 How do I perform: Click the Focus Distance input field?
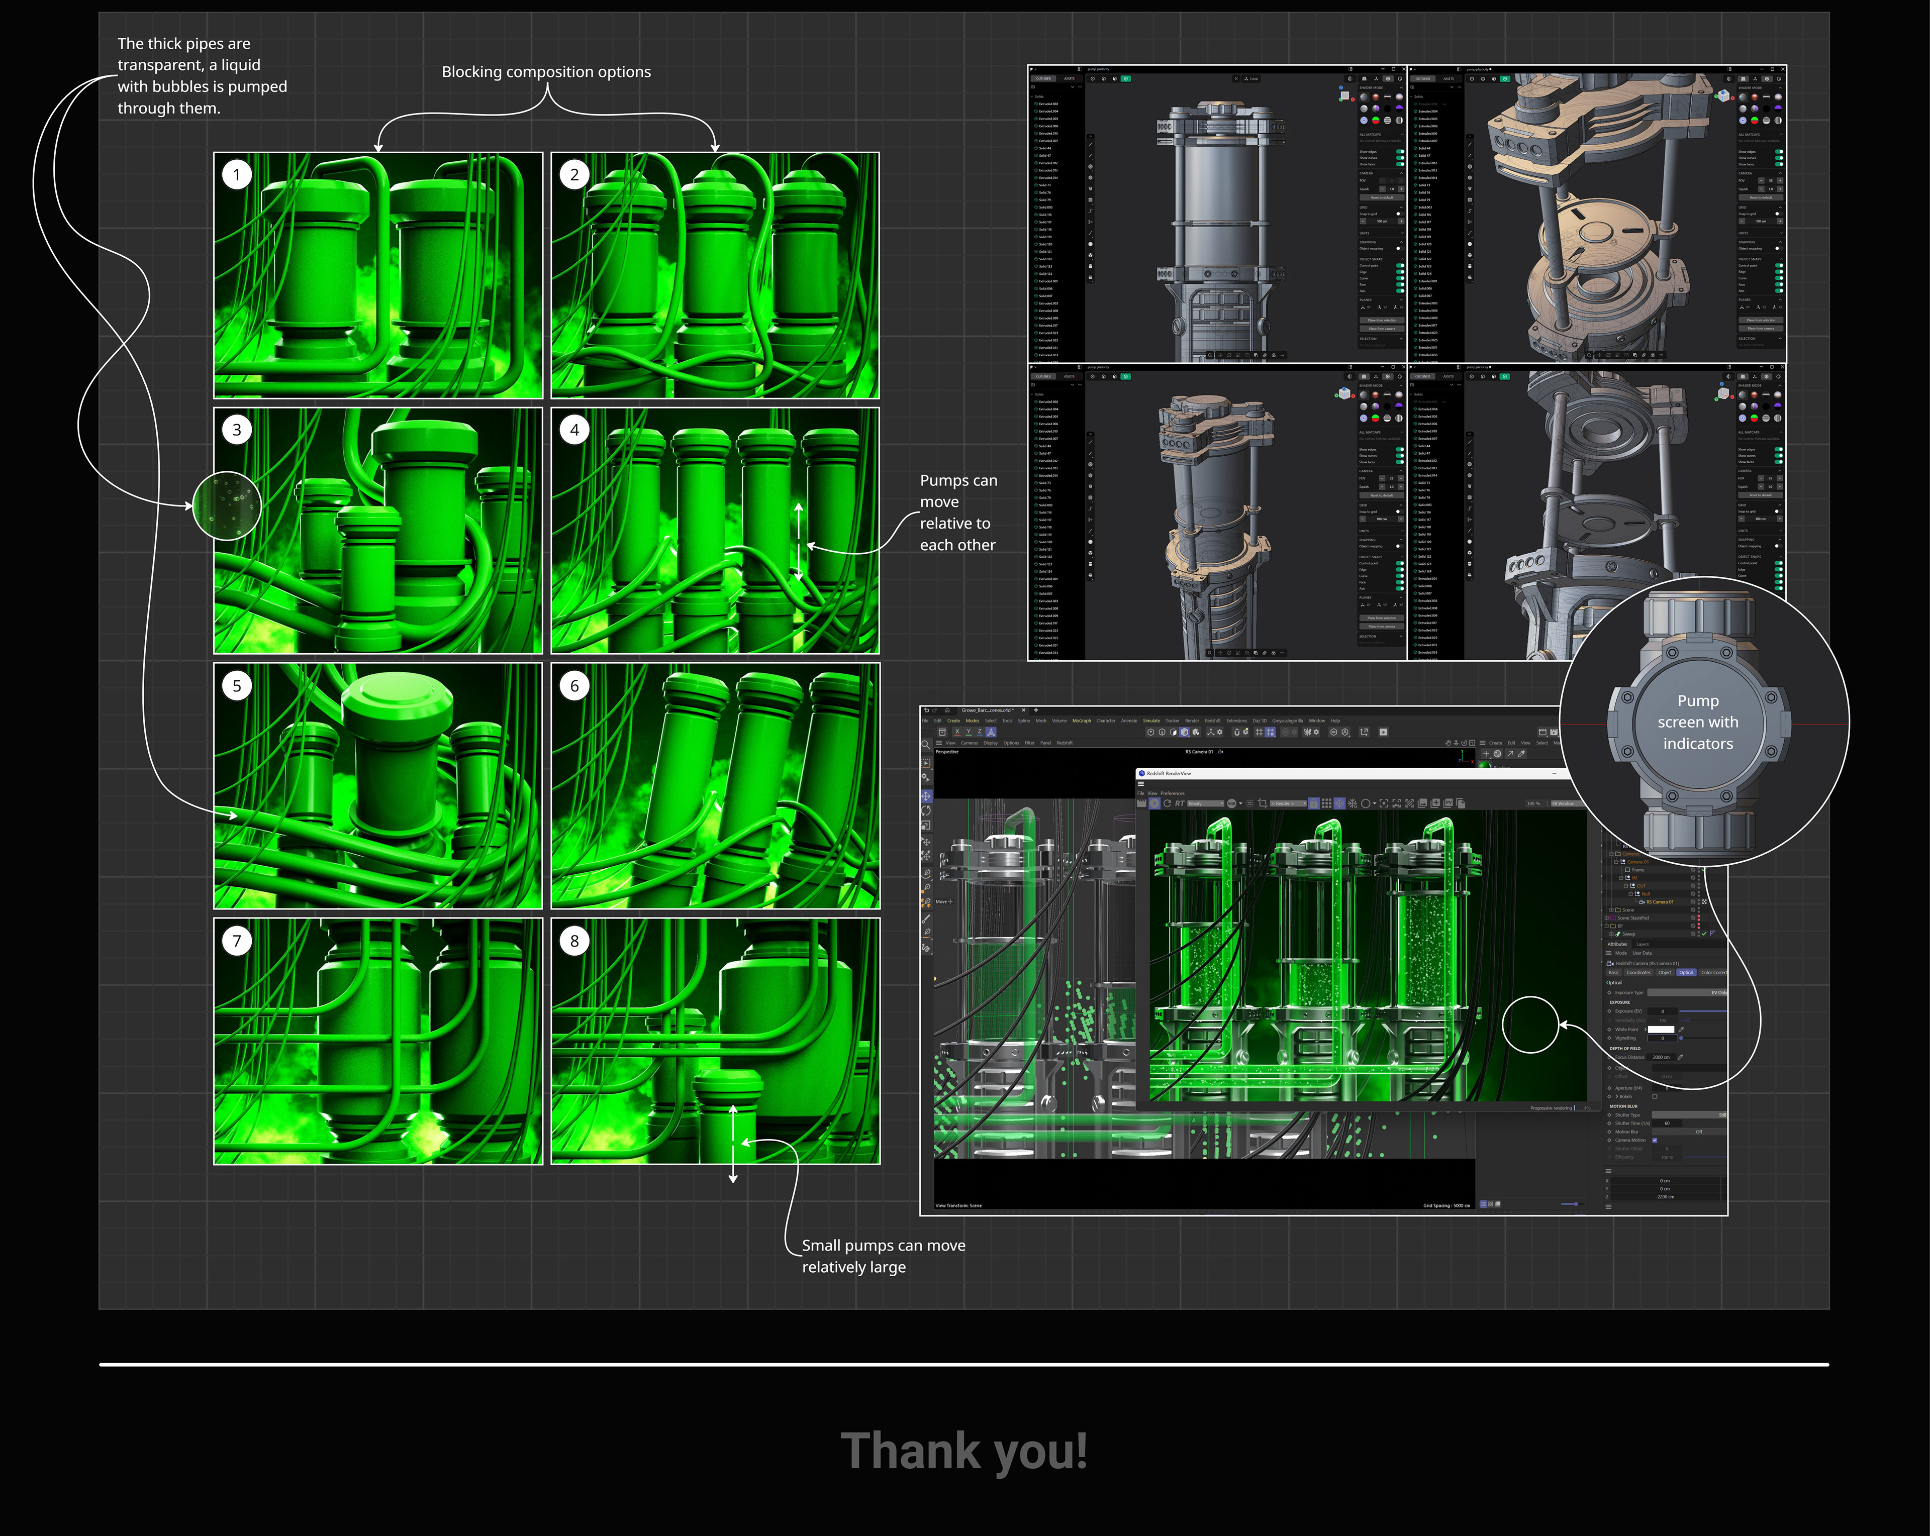[1662, 1057]
